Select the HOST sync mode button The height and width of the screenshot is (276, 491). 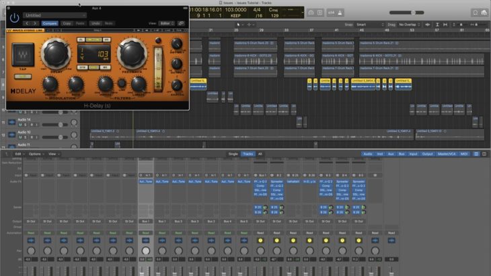tap(93, 67)
